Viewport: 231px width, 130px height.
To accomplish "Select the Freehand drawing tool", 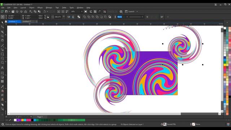I will click(x=2, y=45).
